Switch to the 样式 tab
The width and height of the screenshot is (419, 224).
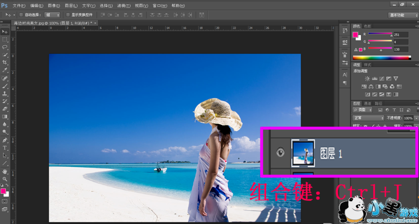tap(368, 65)
